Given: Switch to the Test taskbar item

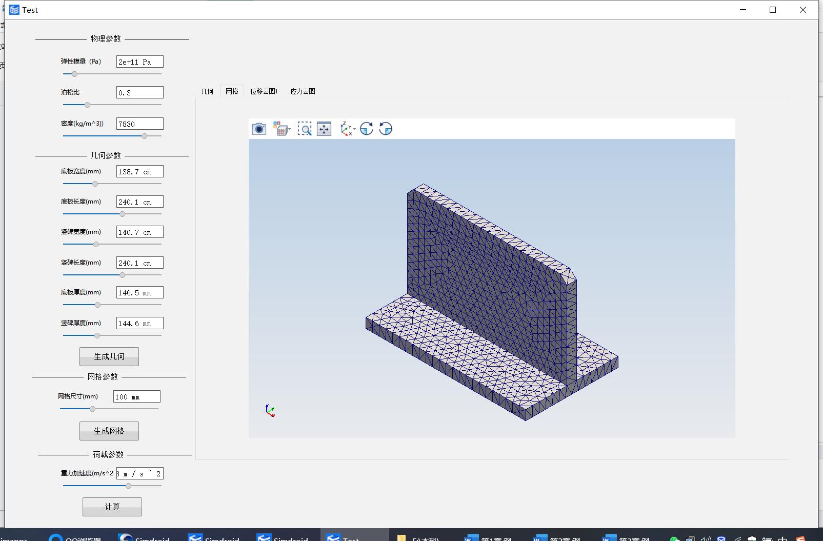Looking at the screenshot, I should 355,535.
